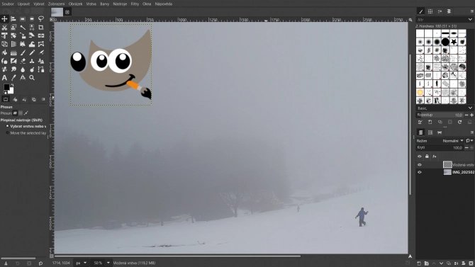Click the black foreground color swatch
This screenshot has width=475, height=267.
[x=6, y=87]
